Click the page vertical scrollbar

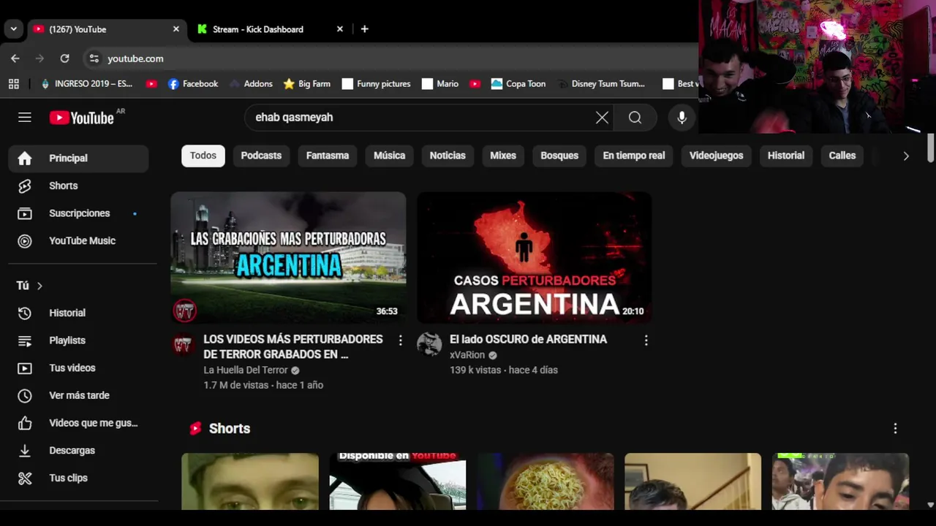coord(930,149)
